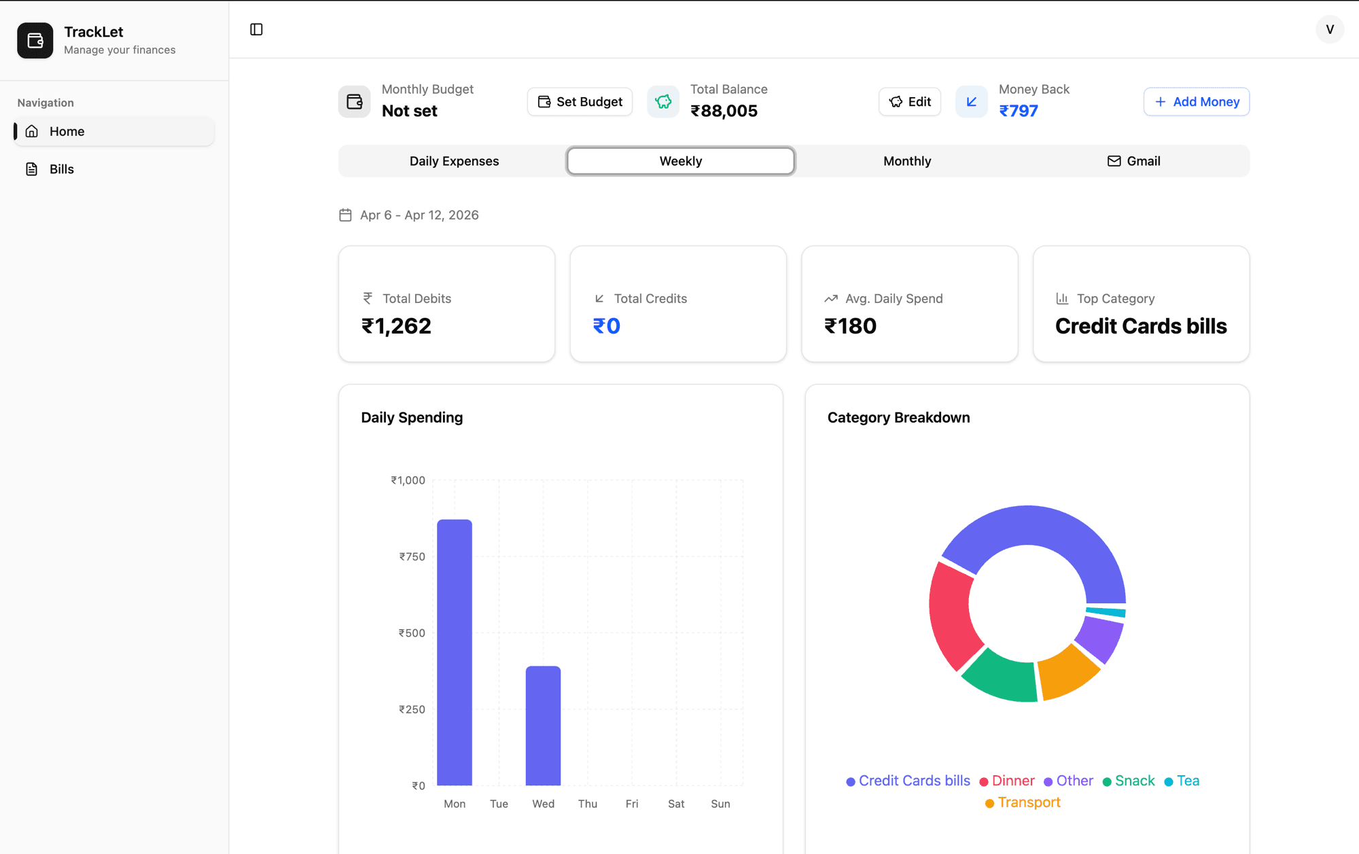The width and height of the screenshot is (1359, 854).
Task: Toggle the sidebar panel icon
Action: click(256, 29)
